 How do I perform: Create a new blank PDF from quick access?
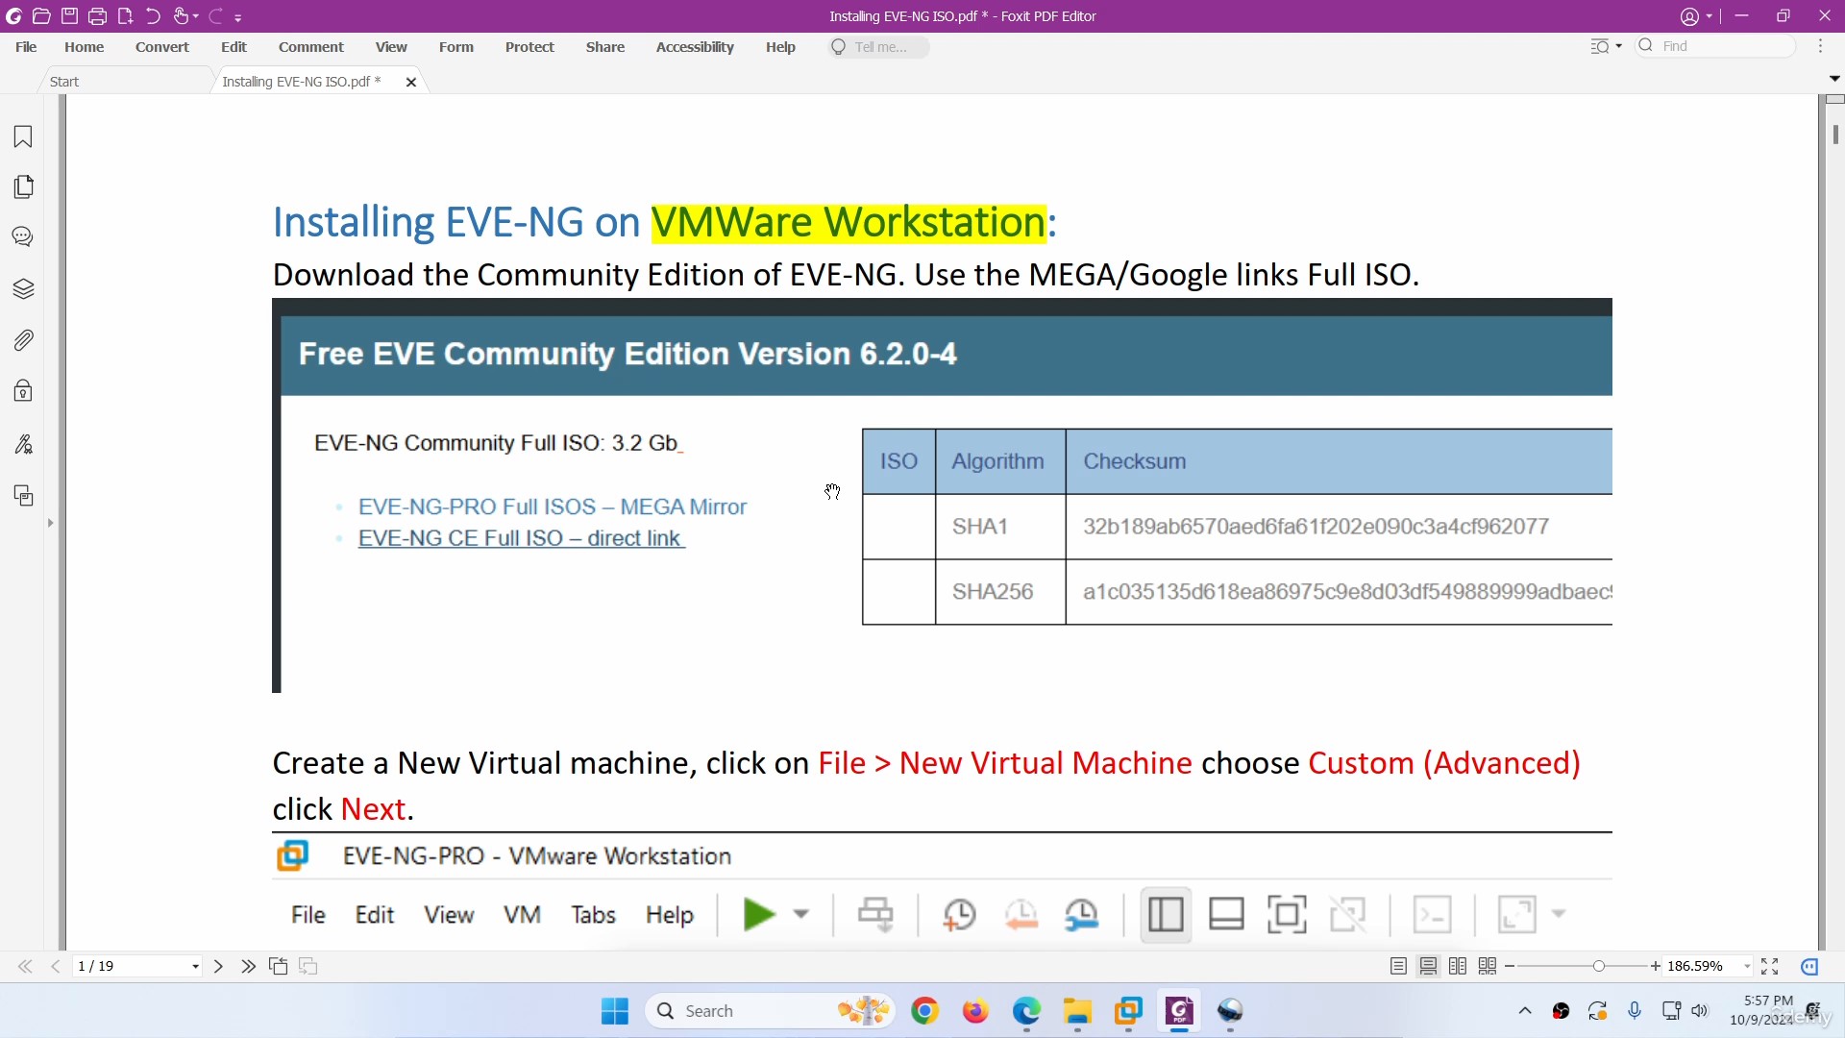click(125, 16)
